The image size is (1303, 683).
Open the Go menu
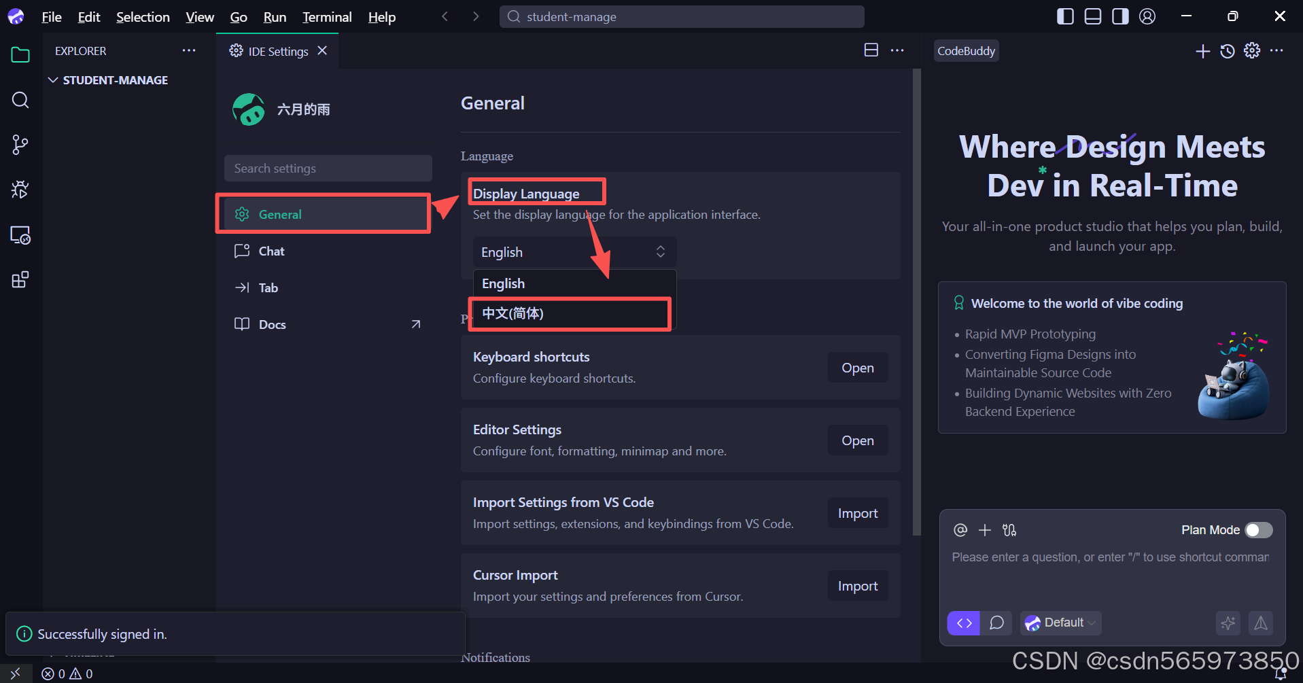pyautogui.click(x=239, y=17)
